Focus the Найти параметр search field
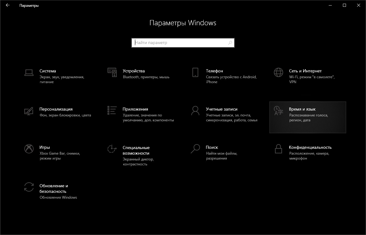 click(x=183, y=43)
